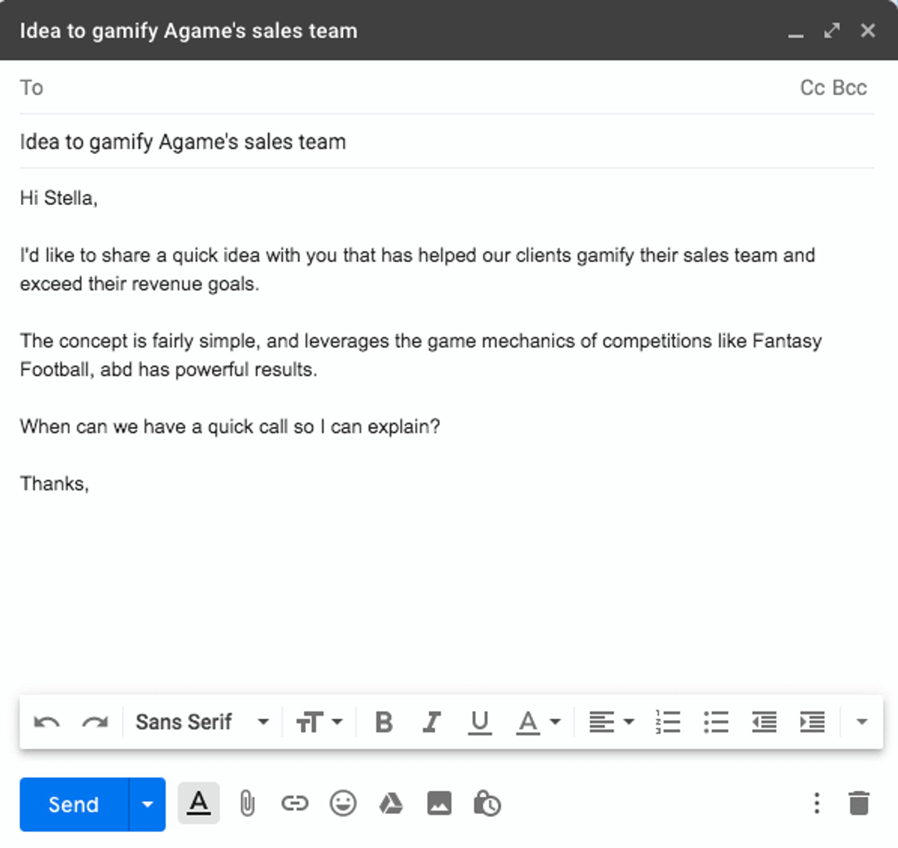Add Bcc recipients

pos(849,87)
